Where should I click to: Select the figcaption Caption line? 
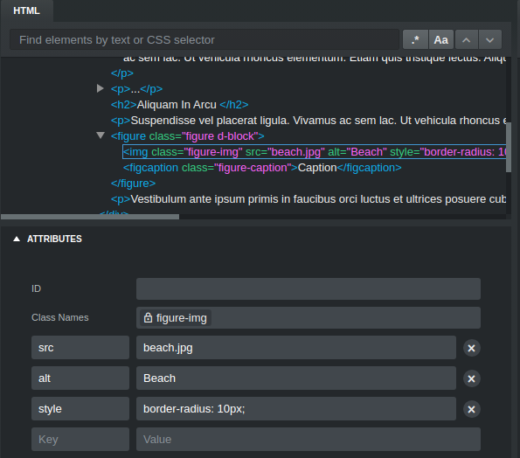[x=262, y=168]
